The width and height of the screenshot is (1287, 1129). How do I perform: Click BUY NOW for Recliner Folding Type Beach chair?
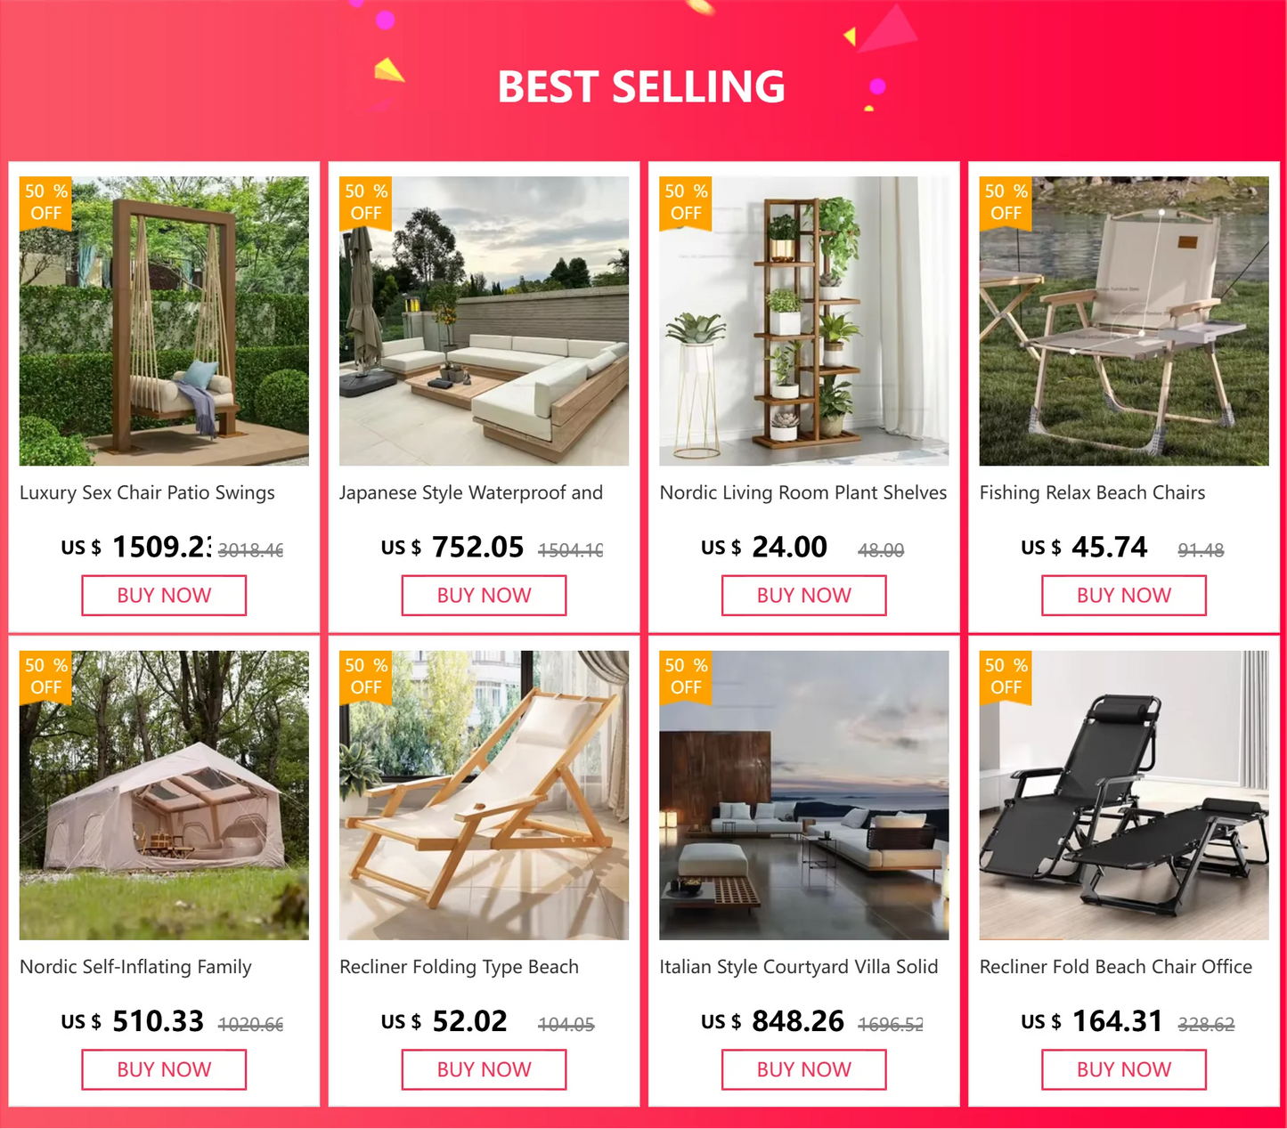point(483,1069)
